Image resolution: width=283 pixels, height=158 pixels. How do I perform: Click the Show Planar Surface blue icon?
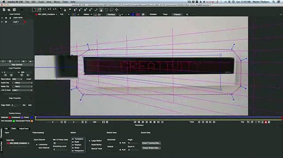(132, 14)
